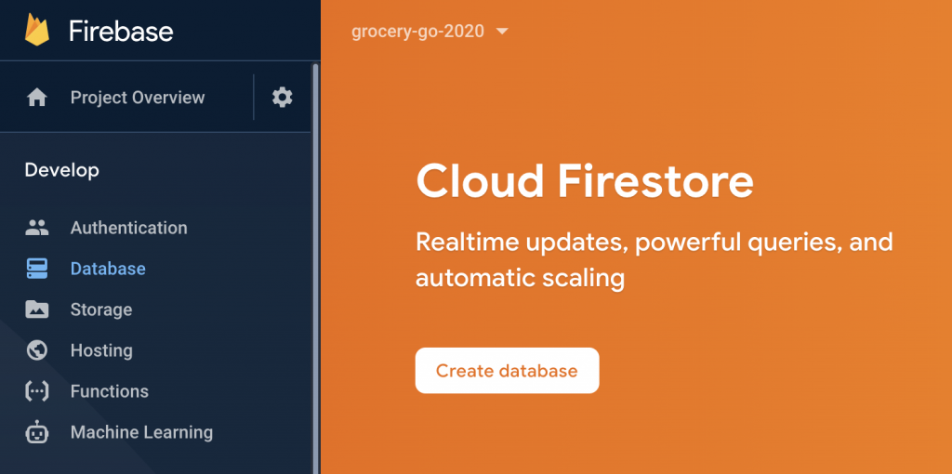The height and width of the screenshot is (474, 952).
Task: Click the Storage image icon
Action: [x=37, y=309]
